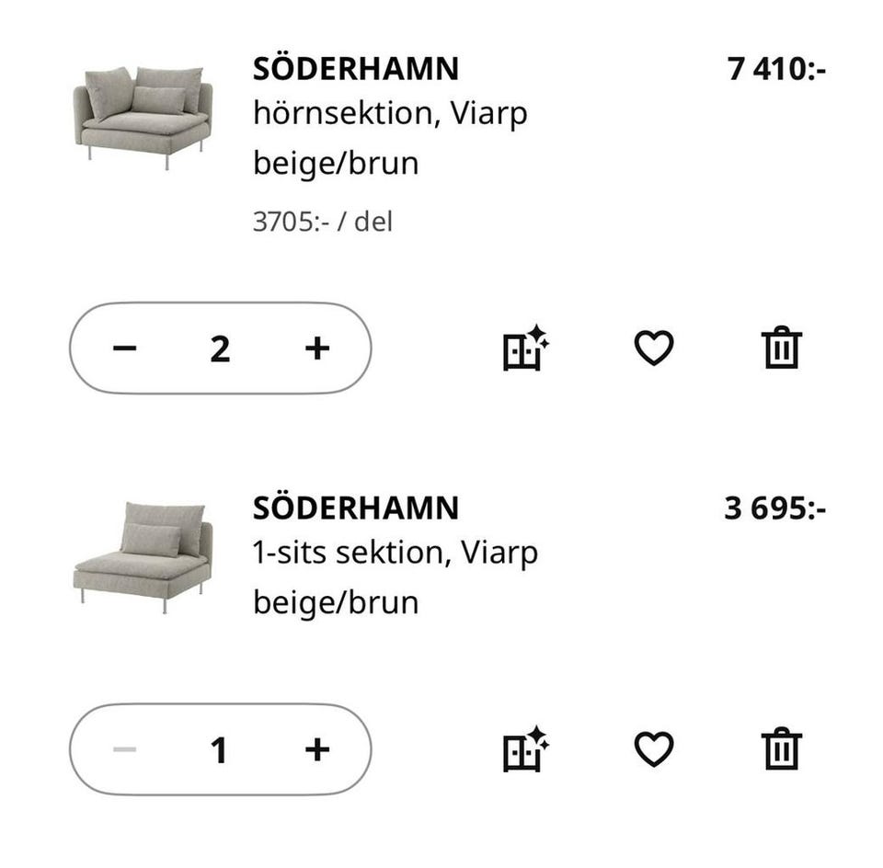This screenshot has width=883, height=868.
Task: Click the quantity field showing 2
Action: click(x=220, y=348)
